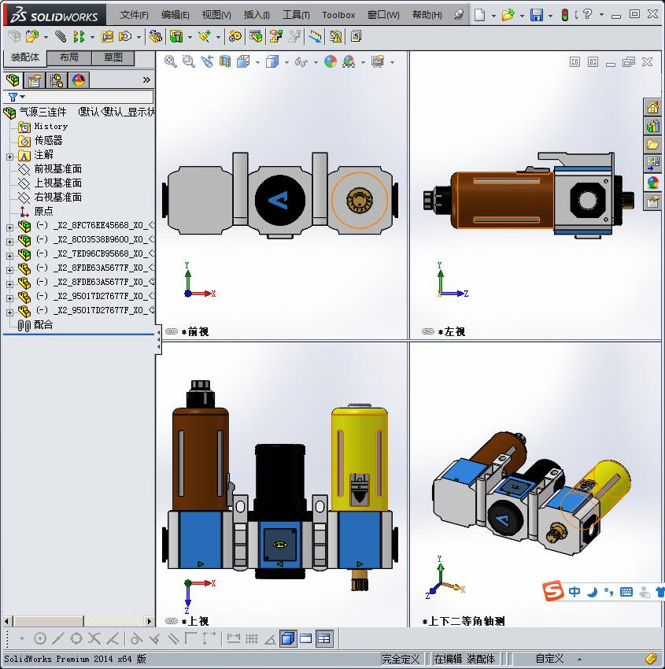Expand the manager pane tabs chevron

coord(146,79)
